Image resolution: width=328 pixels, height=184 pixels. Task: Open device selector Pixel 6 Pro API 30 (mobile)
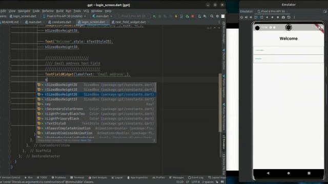(x=65, y=16)
